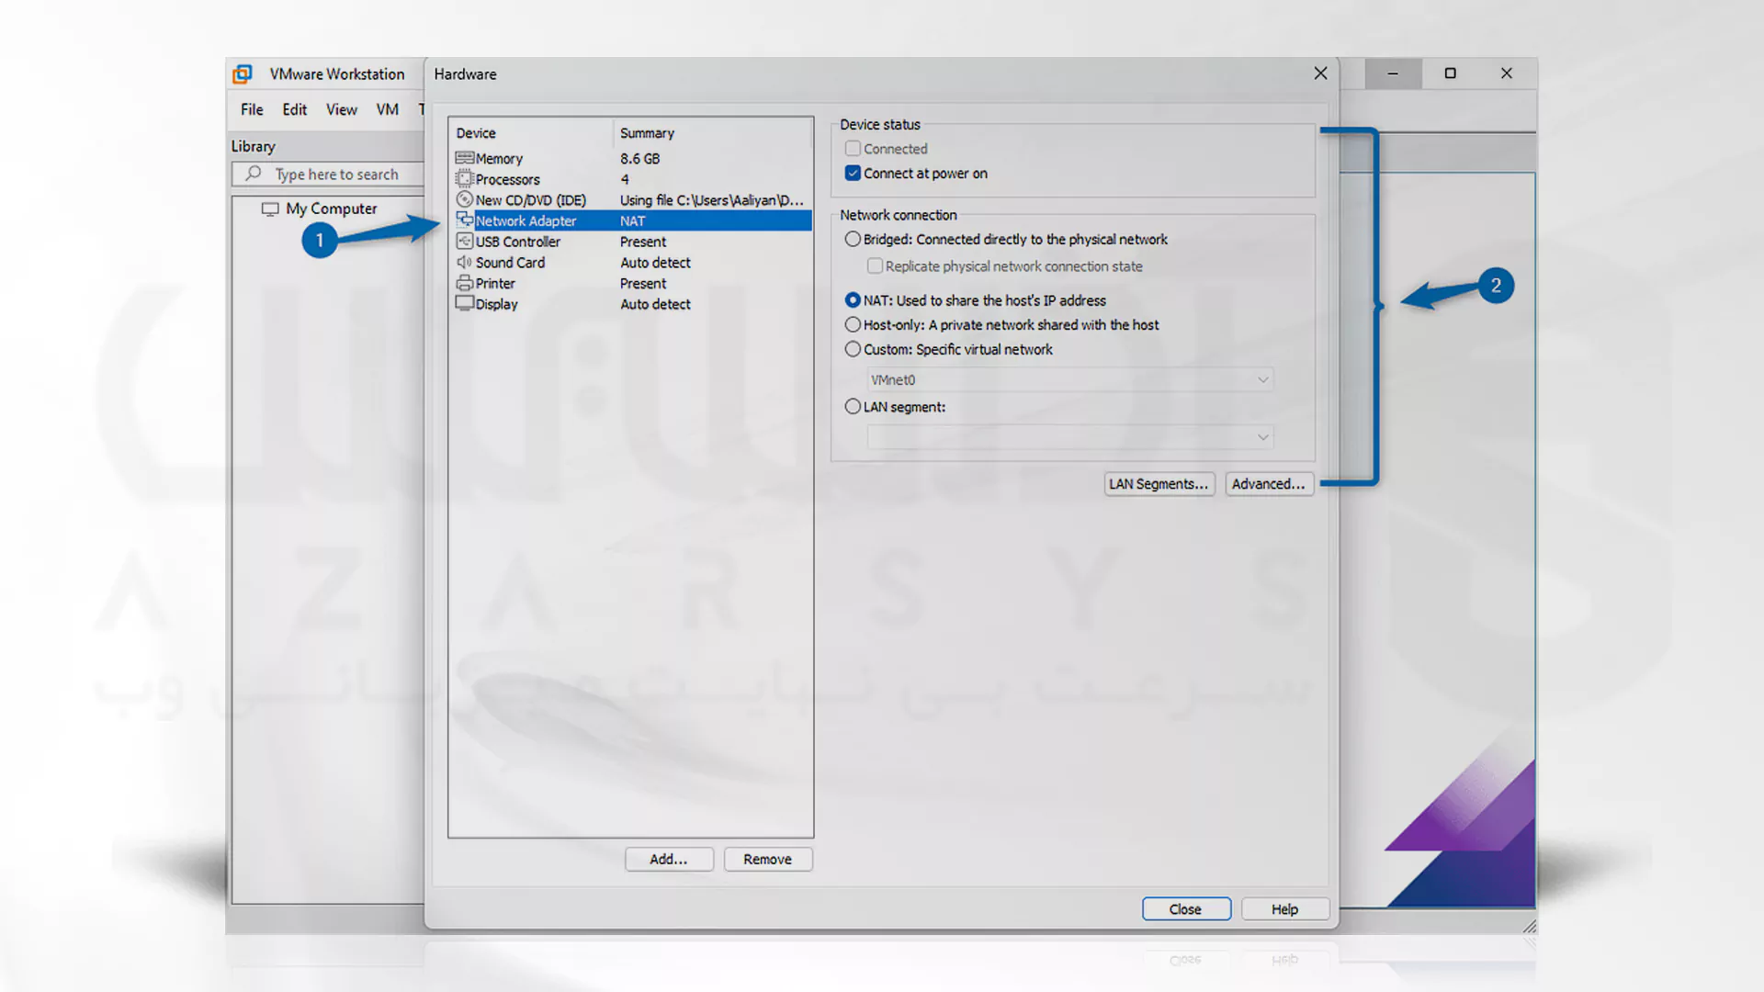Select the Printer row label
The image size is (1764, 992).
(495, 284)
